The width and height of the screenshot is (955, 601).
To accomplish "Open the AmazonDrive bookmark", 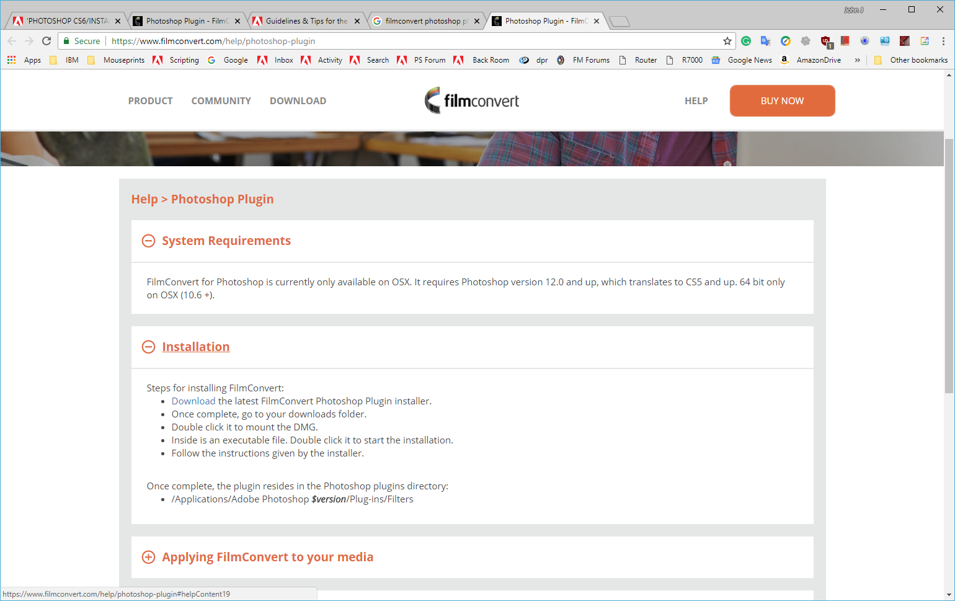I will [811, 60].
